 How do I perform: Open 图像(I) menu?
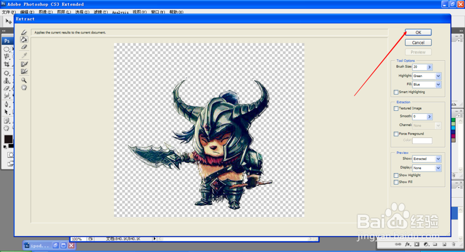[x=46, y=12]
